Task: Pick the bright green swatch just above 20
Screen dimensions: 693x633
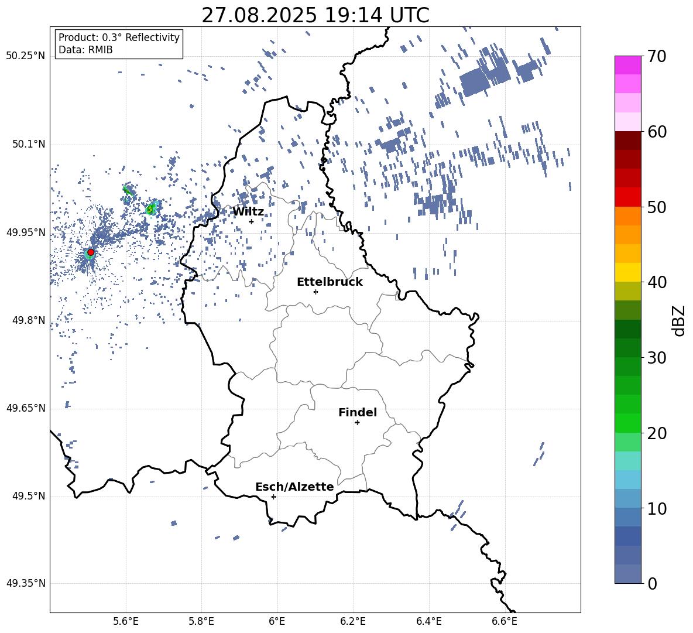Action: click(627, 423)
